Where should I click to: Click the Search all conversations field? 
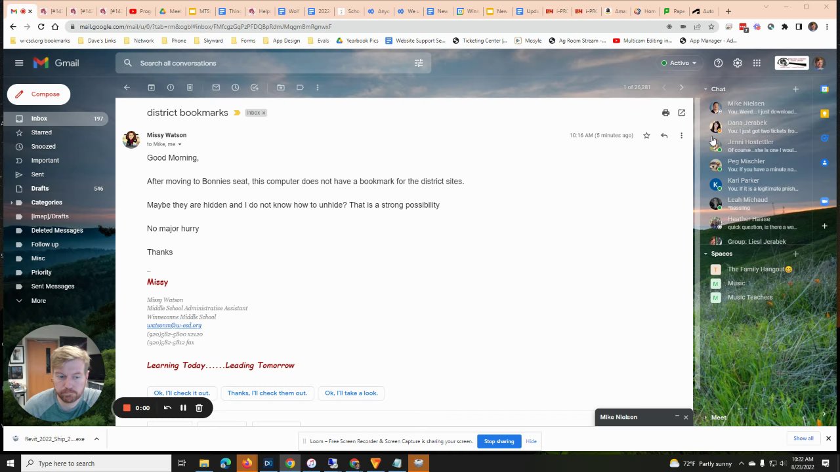[274, 63]
